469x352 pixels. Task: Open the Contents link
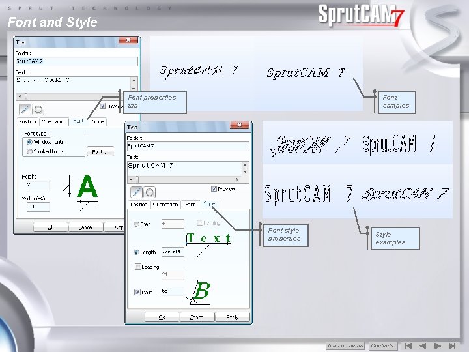click(382, 345)
